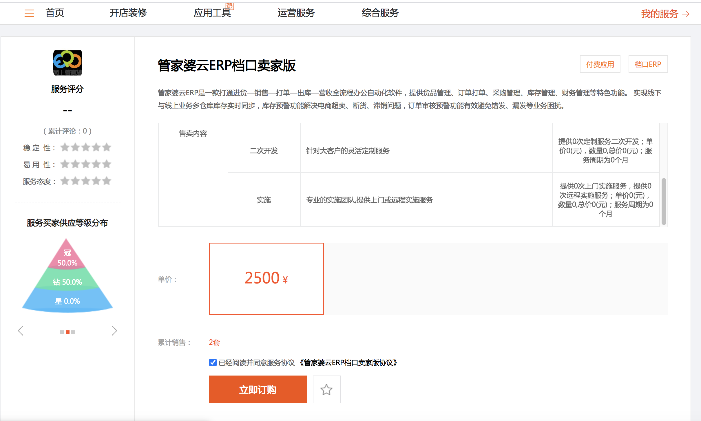Click the 二次开发 table cell

coord(264,151)
